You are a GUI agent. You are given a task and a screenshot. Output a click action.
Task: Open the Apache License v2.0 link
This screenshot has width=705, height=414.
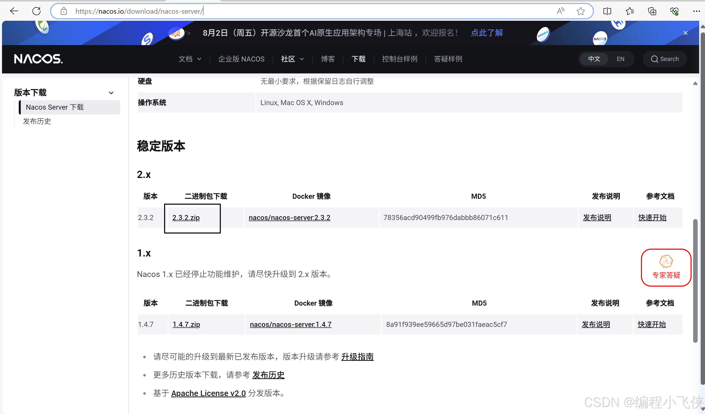pos(208,393)
